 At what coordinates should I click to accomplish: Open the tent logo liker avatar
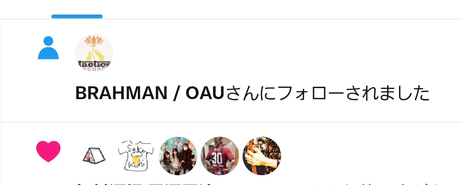pos(94,156)
